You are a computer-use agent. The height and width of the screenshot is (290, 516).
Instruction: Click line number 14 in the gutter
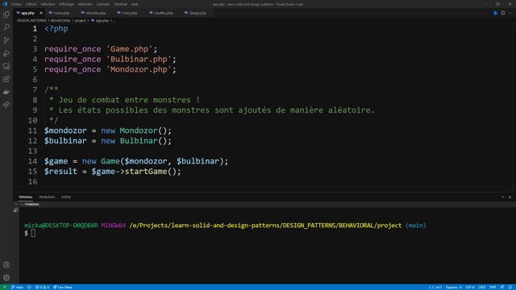32,161
